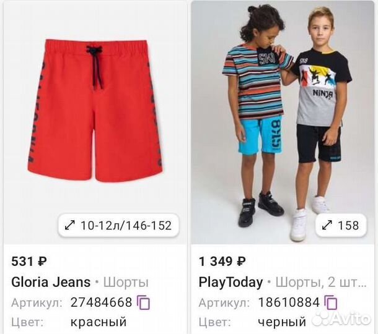Click the size arrow icon beside 158

[x=327, y=226]
